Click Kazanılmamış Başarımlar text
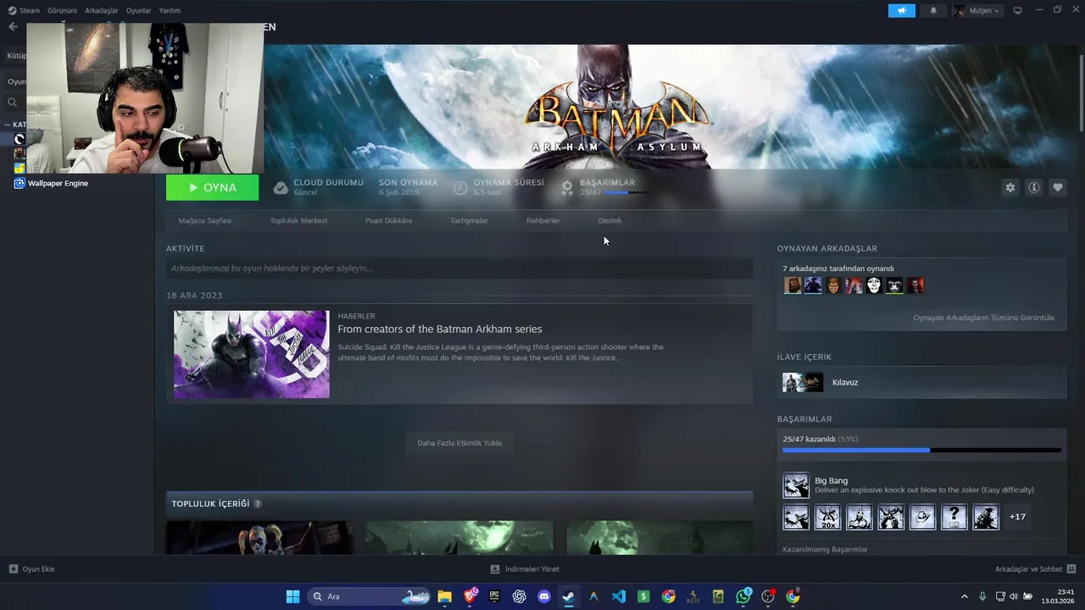The width and height of the screenshot is (1085, 610). [x=825, y=550]
